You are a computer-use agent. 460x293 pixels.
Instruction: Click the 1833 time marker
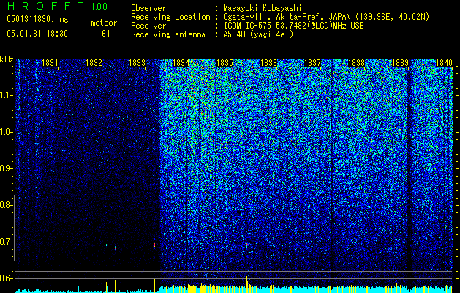[137, 63]
